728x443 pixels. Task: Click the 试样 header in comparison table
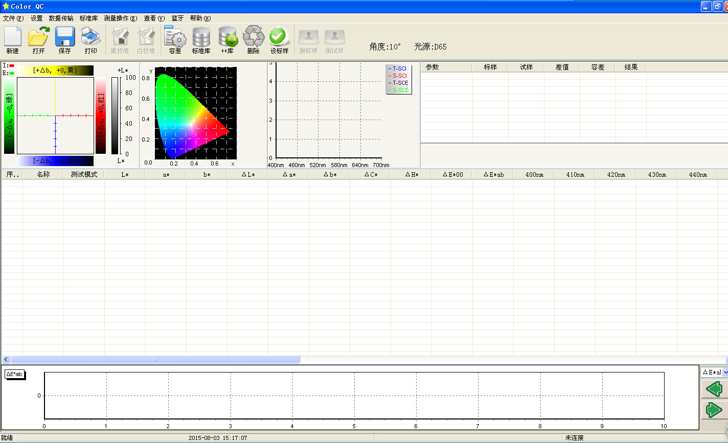526,67
